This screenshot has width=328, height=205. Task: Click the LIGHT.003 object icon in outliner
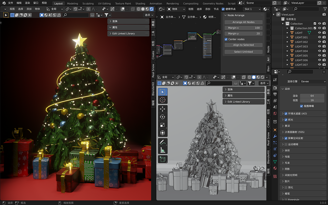[292, 47]
